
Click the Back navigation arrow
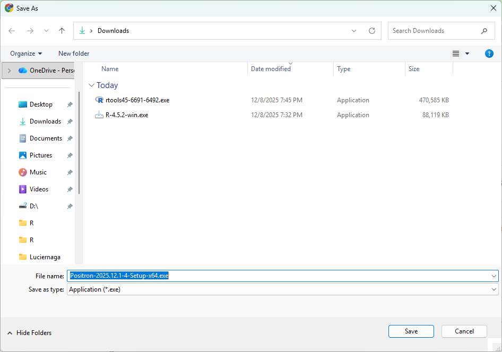(x=12, y=31)
